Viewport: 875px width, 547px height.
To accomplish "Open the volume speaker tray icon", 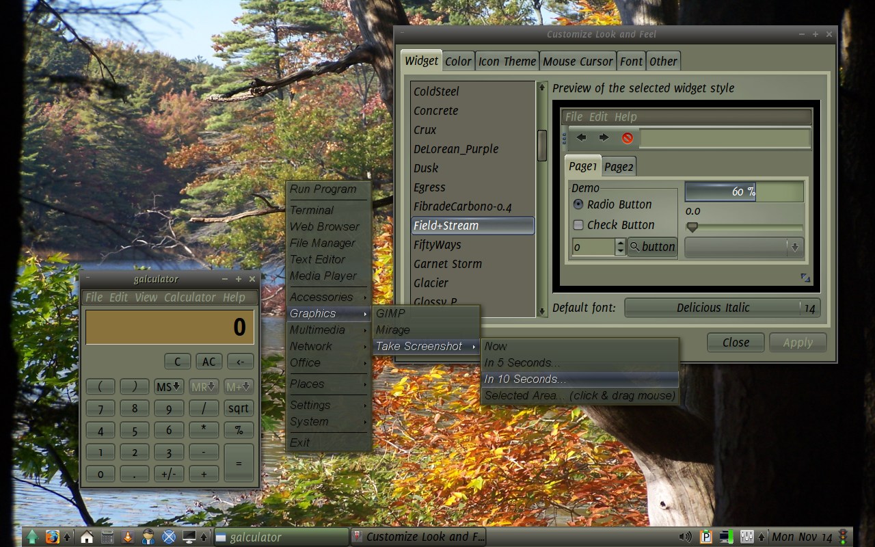I will coord(686,537).
